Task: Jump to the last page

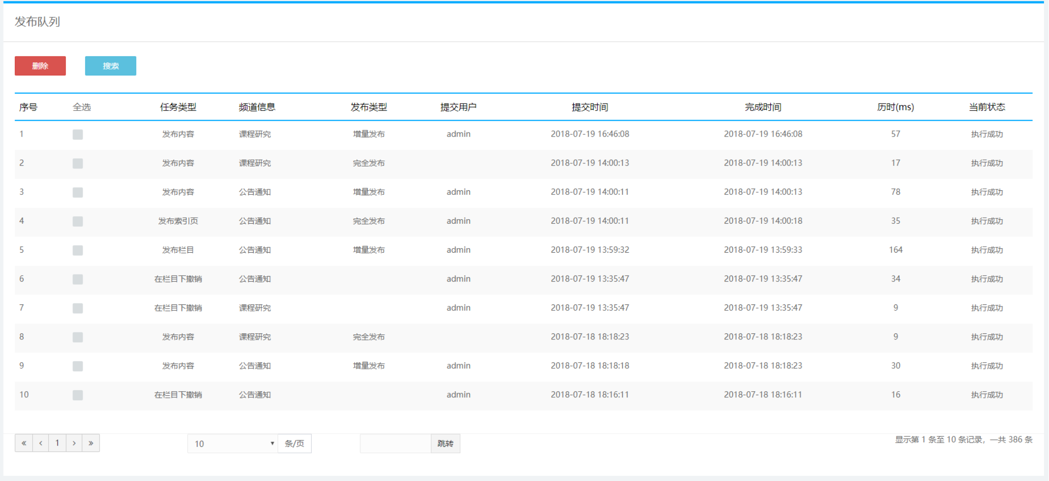Action: coord(91,443)
